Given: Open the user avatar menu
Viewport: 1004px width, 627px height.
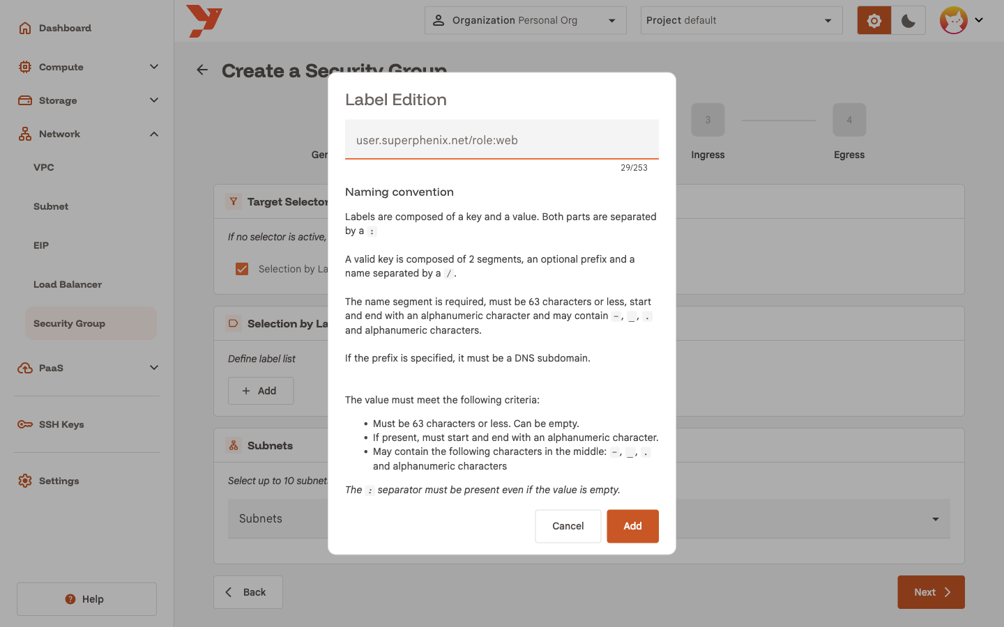Looking at the screenshot, I should [x=953, y=20].
